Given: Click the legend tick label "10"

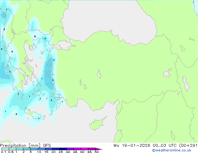Looking at the screenshot, I should coord(39,152).
